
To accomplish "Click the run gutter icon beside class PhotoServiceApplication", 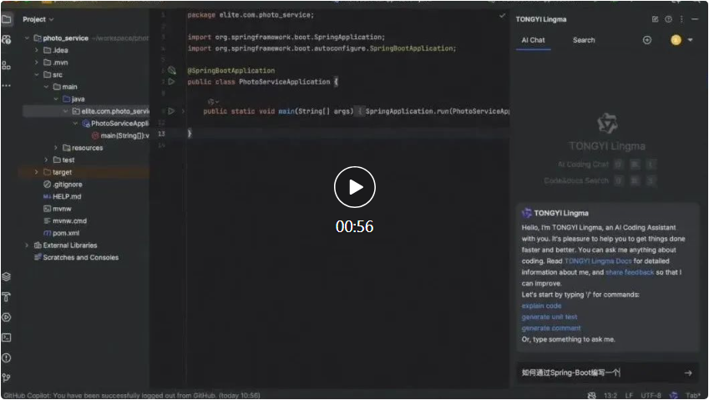I will point(171,82).
